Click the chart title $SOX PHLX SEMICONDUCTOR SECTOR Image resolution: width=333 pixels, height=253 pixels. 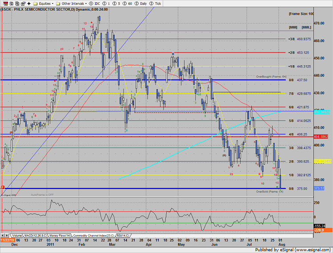click(x=38, y=9)
